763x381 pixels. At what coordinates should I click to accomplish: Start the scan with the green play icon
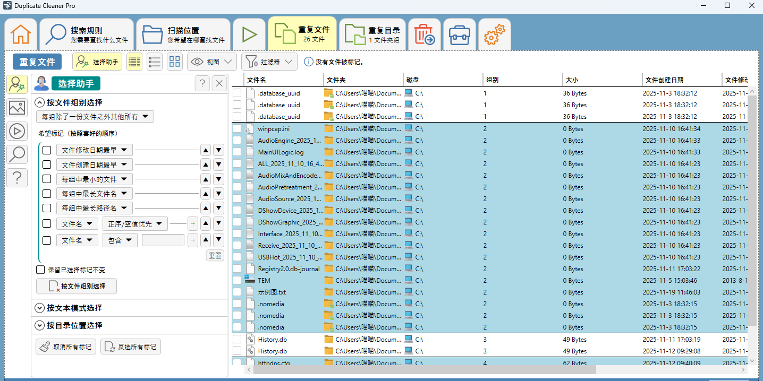249,33
